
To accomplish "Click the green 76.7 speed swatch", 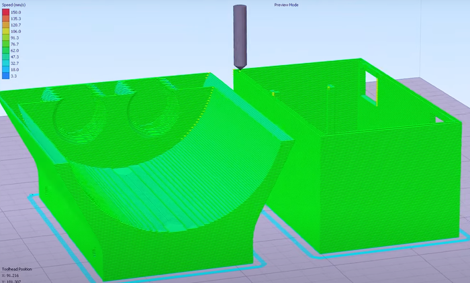I will click(5, 44).
